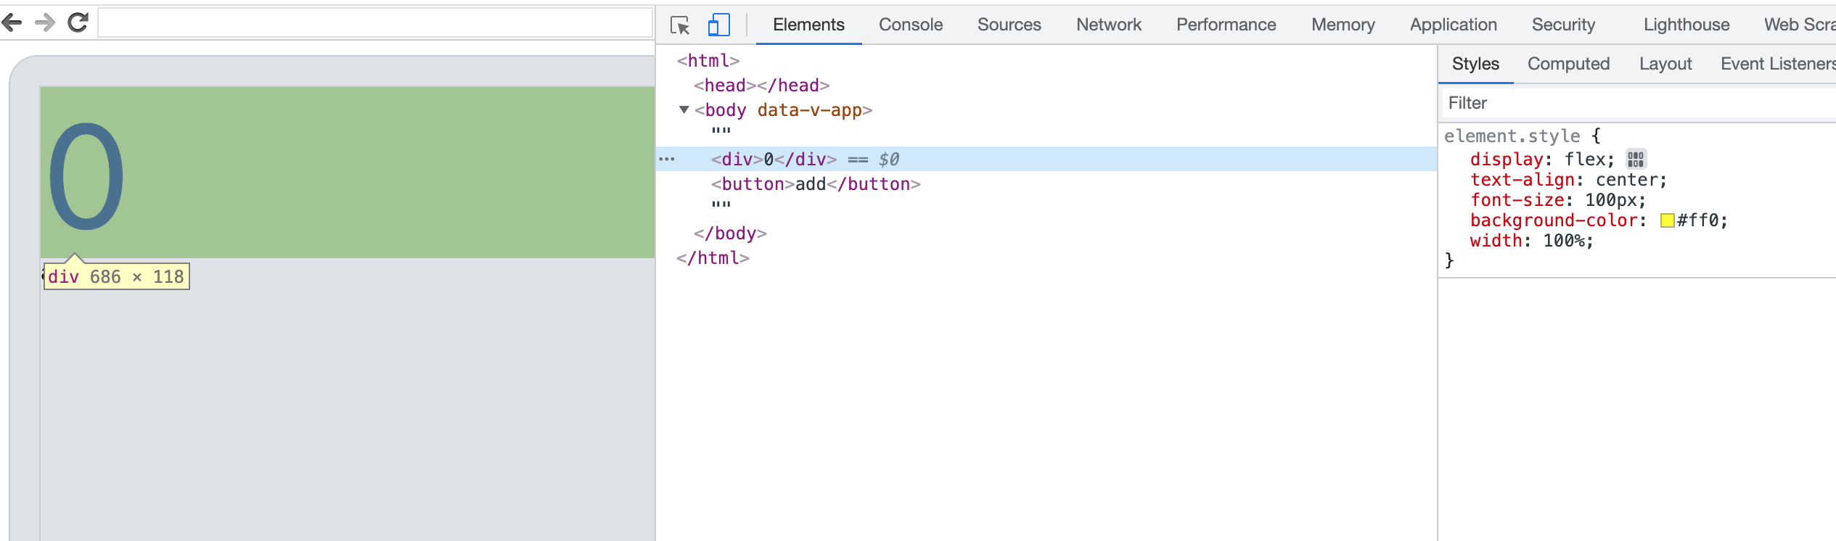The height and width of the screenshot is (541, 1836).
Task: Go forward with the browser forward arrow
Action: point(45,23)
